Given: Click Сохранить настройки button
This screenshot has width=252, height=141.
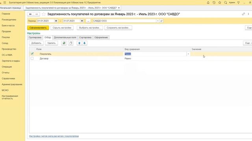Looking at the screenshot, I should click(x=118, y=28).
